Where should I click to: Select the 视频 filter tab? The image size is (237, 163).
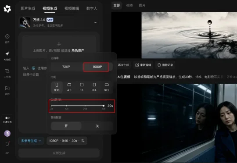click(x=129, y=5)
